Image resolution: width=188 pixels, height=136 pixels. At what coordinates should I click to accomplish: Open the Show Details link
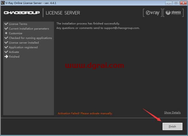pos(172,113)
